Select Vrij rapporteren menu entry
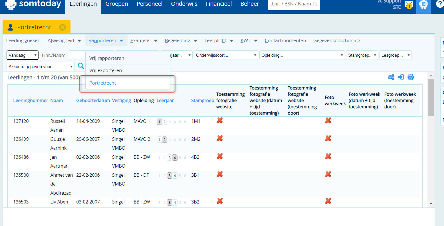 click(x=128, y=58)
